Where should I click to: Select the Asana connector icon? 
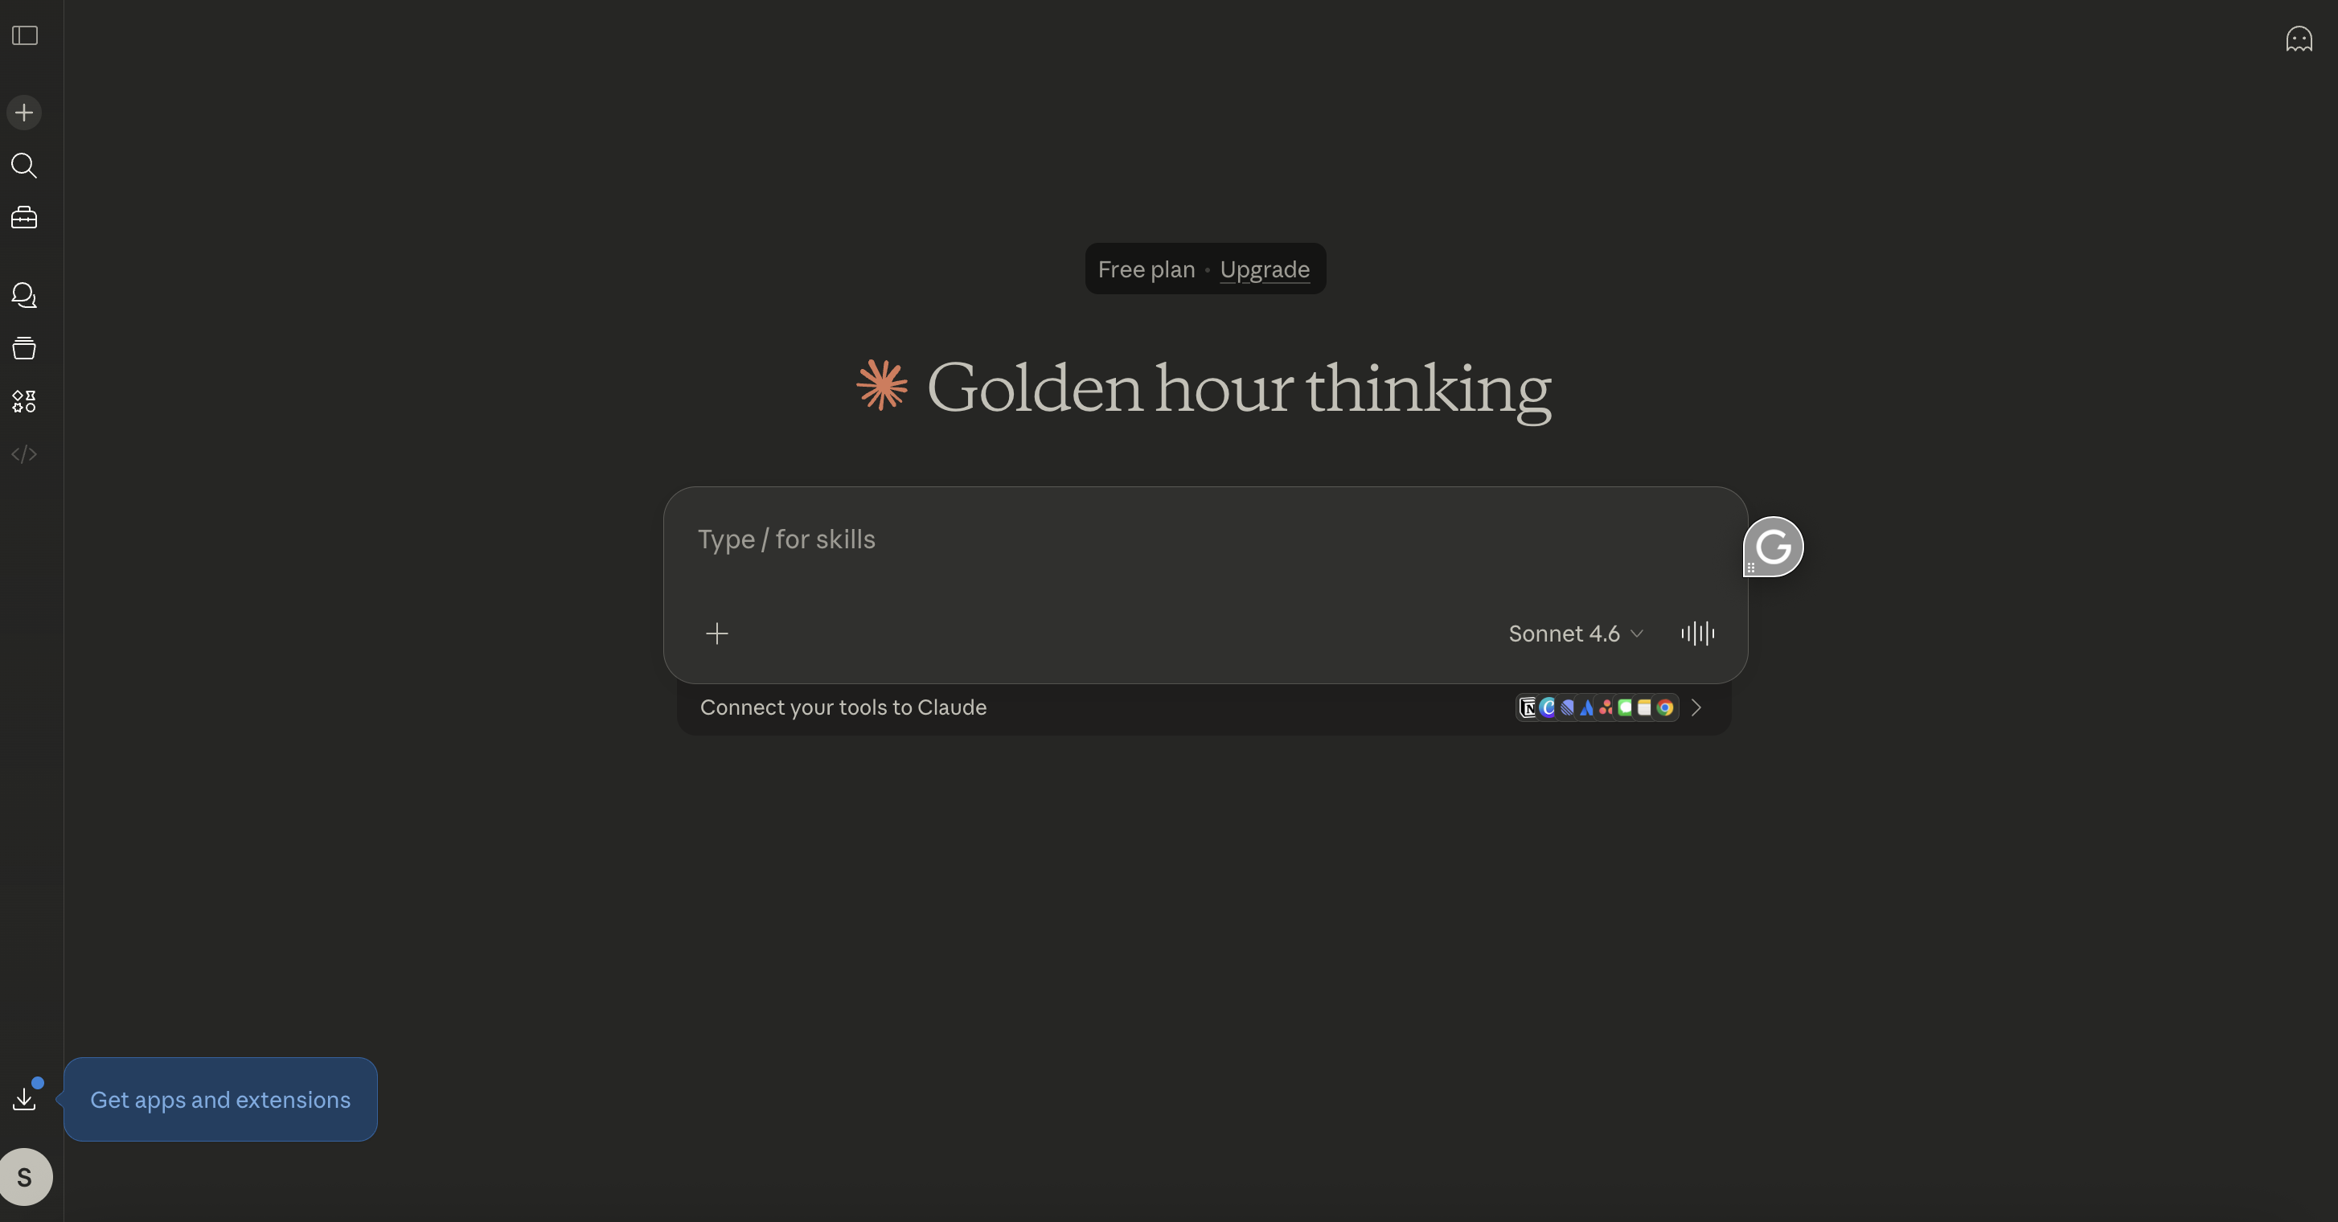click(1606, 708)
